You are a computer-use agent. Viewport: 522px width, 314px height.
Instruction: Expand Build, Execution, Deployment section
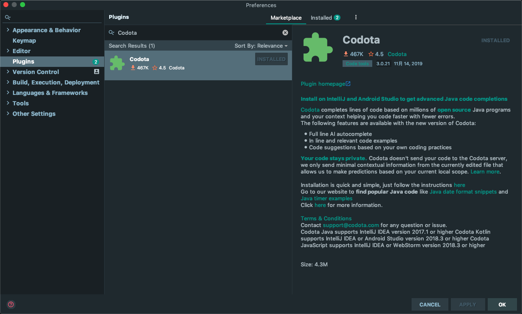[x=8, y=82]
